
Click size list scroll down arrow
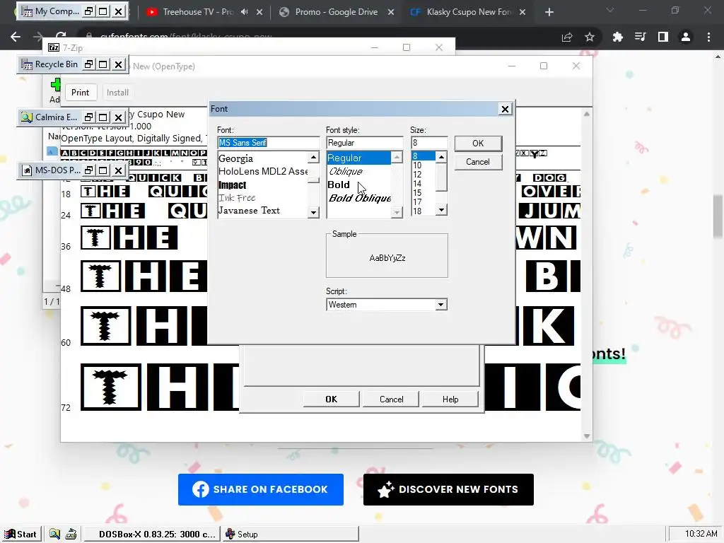[x=441, y=210]
